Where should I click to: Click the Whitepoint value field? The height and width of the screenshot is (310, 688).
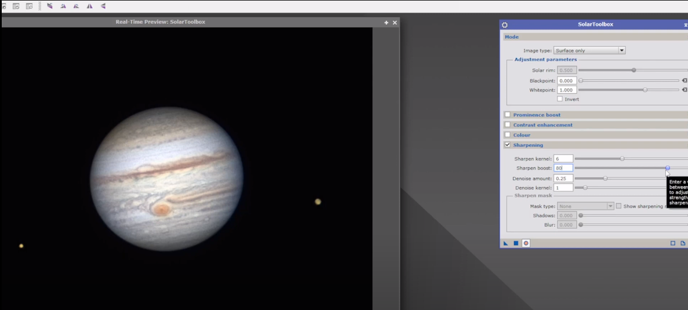pyautogui.click(x=567, y=90)
